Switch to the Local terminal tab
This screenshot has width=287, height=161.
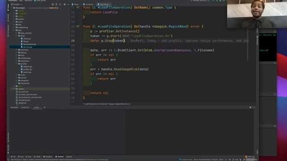pyautogui.click(x=36, y=107)
